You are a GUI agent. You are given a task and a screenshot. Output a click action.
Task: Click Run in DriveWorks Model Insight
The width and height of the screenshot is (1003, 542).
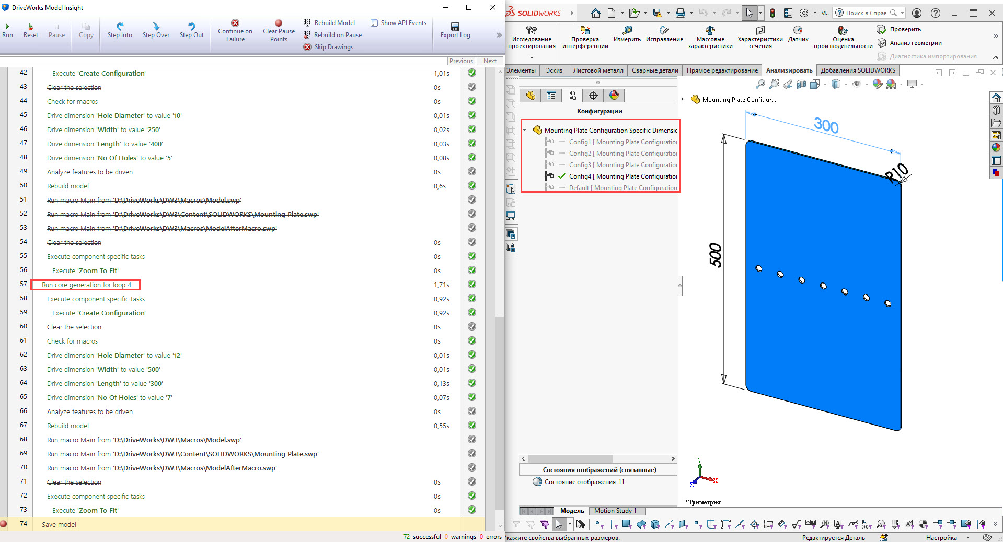coord(7,30)
